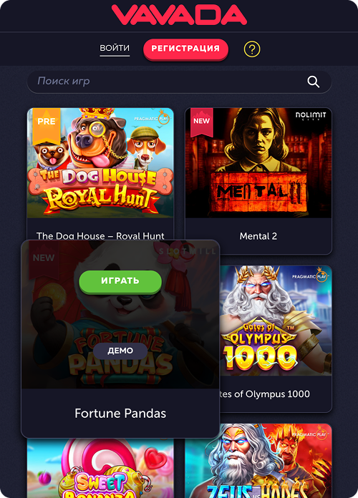Click the VAVADA logo

[179, 14]
